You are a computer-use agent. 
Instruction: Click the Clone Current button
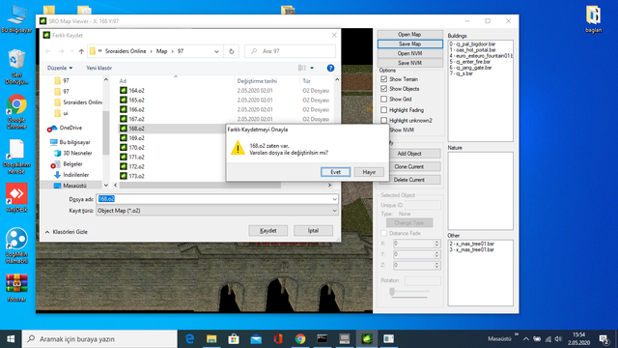(409, 166)
